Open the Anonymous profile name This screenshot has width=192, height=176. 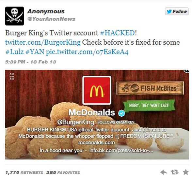[46, 11]
